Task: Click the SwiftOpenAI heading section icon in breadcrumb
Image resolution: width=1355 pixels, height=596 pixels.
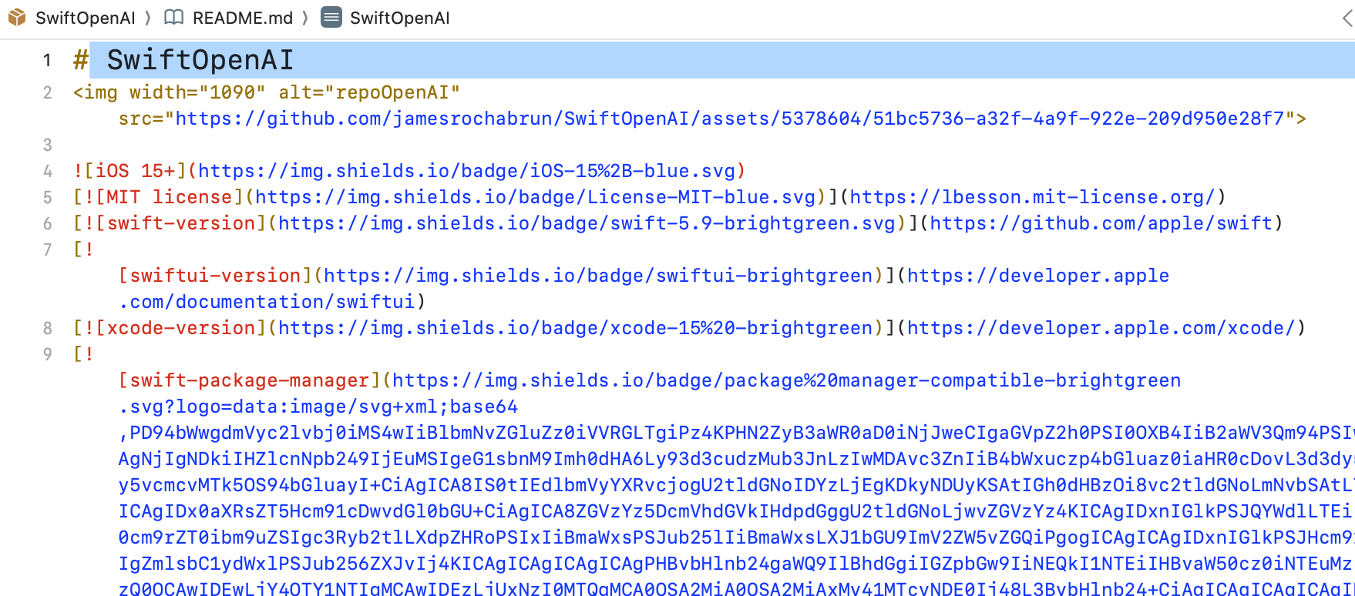Action: point(331,18)
